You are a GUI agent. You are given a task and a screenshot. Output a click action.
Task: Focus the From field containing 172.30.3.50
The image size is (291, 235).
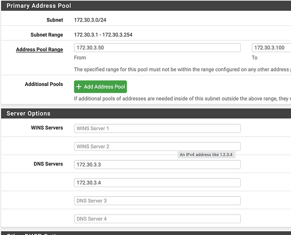[157, 48]
